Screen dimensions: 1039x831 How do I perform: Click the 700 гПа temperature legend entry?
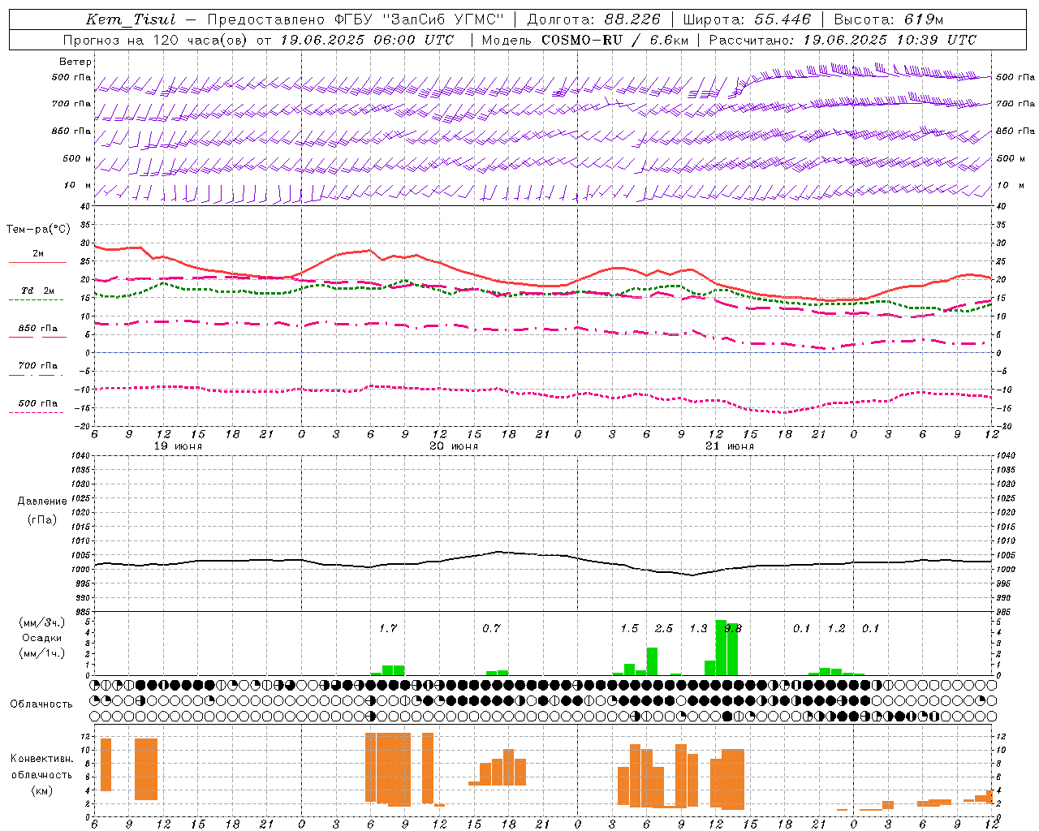[38, 366]
